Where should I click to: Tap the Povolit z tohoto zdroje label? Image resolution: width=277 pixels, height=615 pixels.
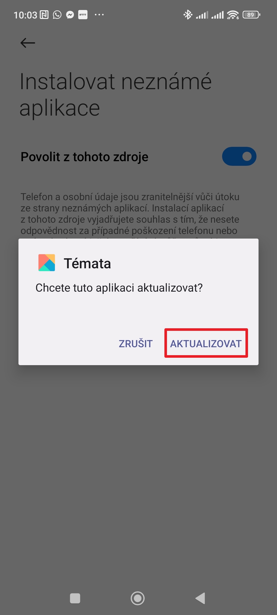84,157
